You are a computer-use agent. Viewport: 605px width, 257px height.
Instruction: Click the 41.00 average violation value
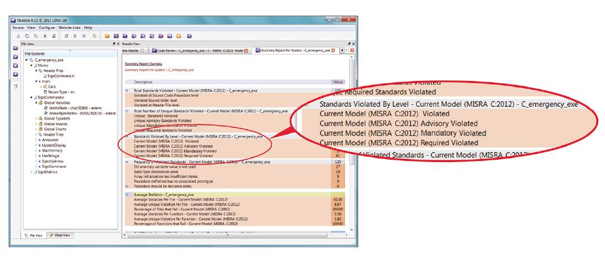(x=338, y=200)
